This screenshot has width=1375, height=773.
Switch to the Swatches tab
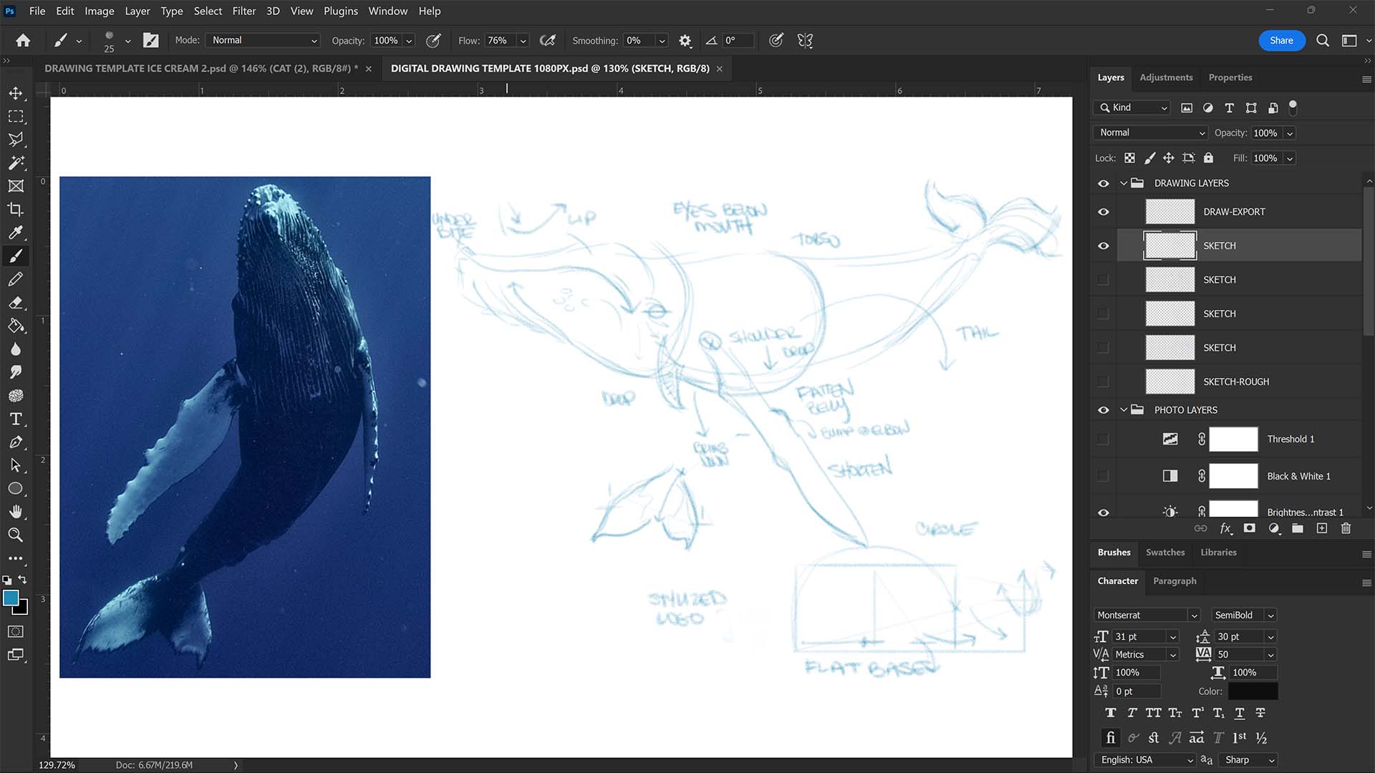pyautogui.click(x=1165, y=553)
